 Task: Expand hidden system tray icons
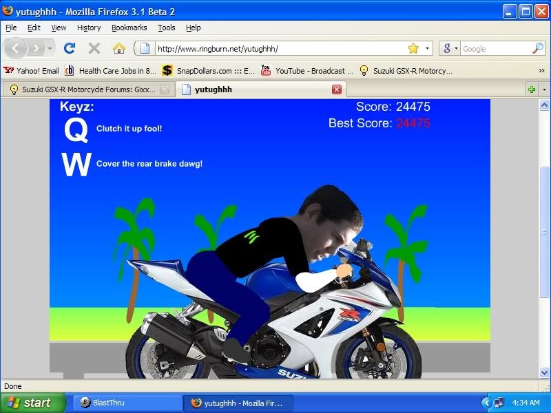pos(486,403)
